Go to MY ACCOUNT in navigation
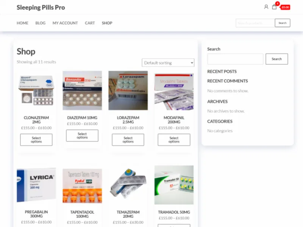 tap(65, 23)
